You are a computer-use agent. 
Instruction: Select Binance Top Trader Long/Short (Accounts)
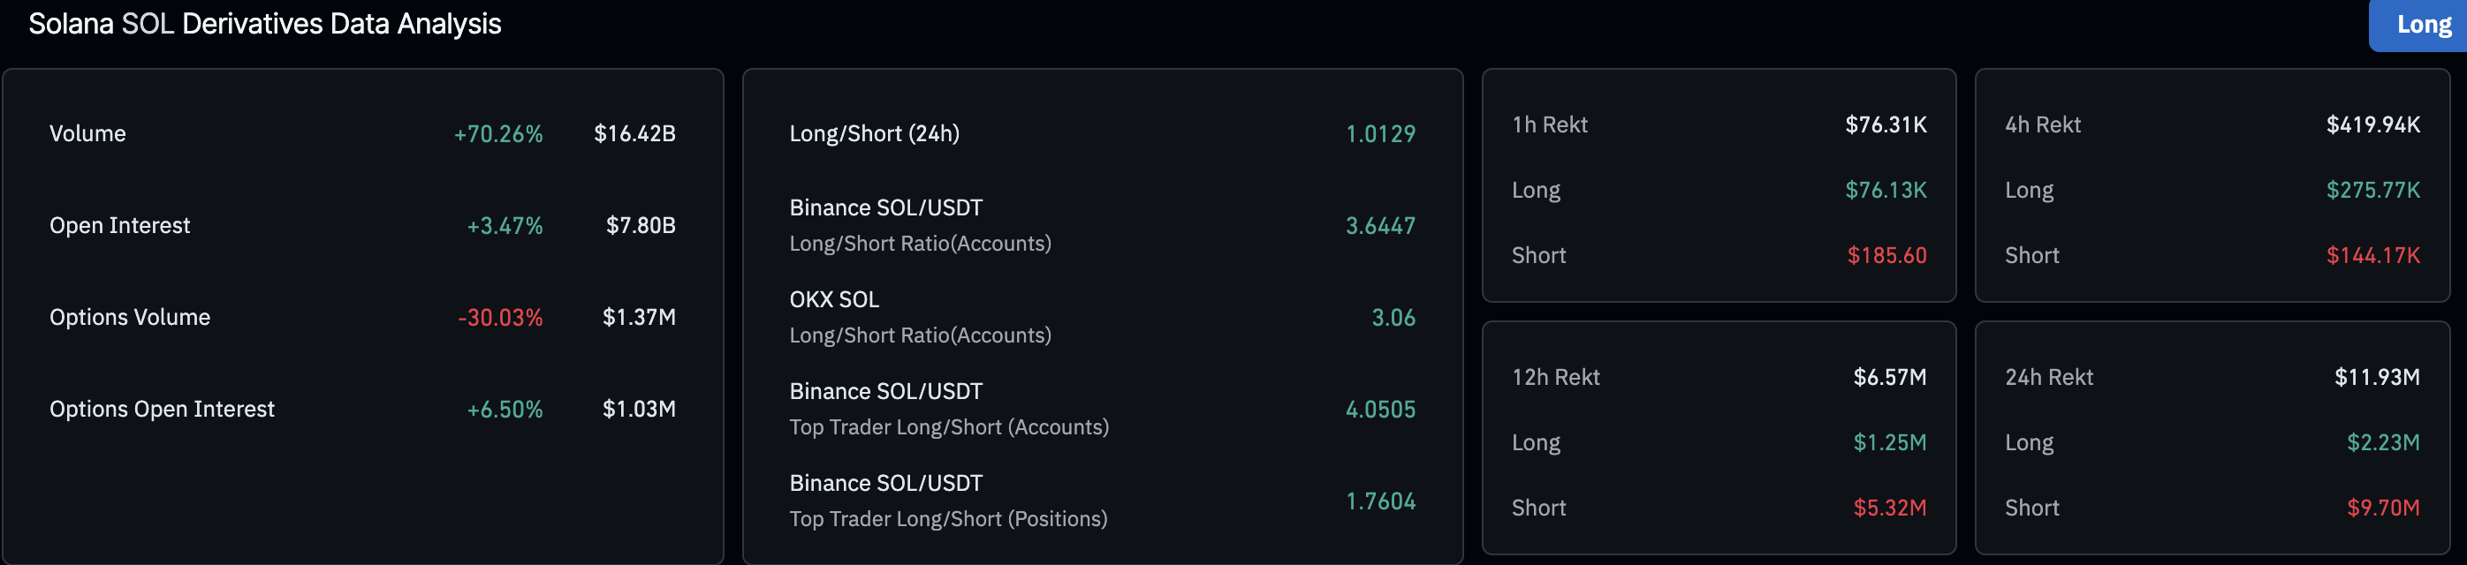click(948, 409)
